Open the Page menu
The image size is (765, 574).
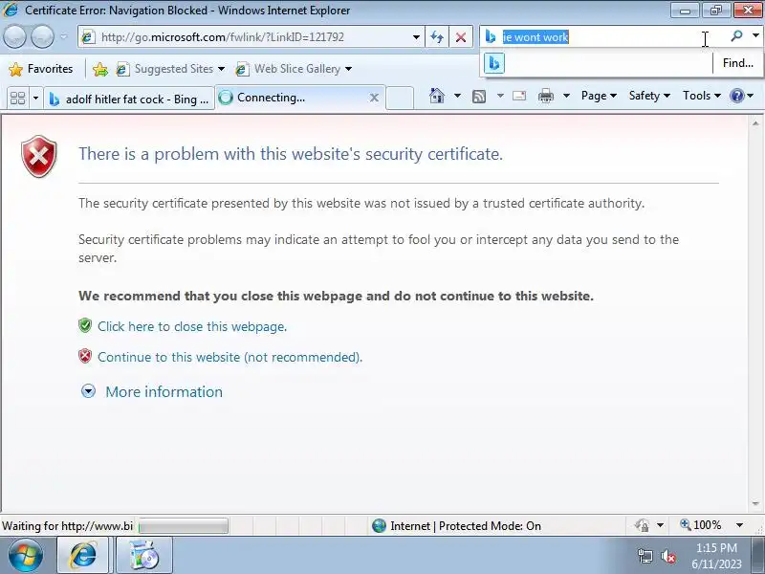pyautogui.click(x=599, y=96)
